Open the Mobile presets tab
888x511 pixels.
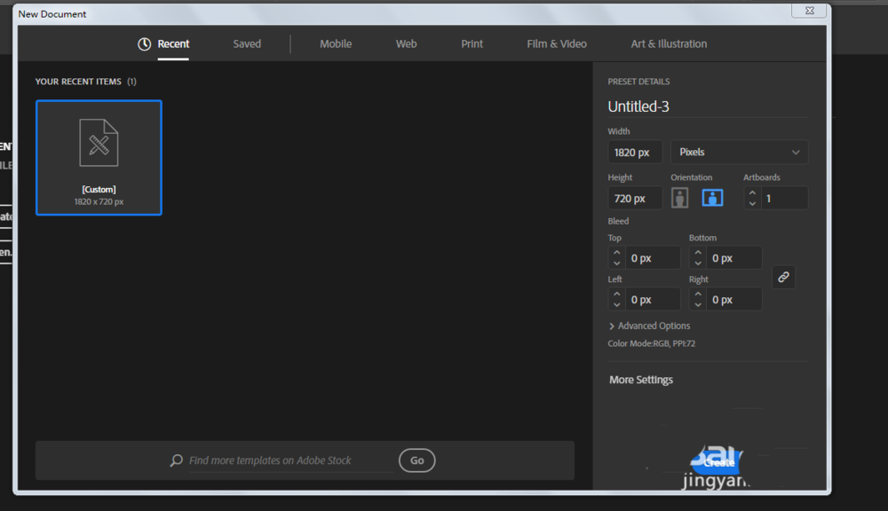click(x=336, y=43)
